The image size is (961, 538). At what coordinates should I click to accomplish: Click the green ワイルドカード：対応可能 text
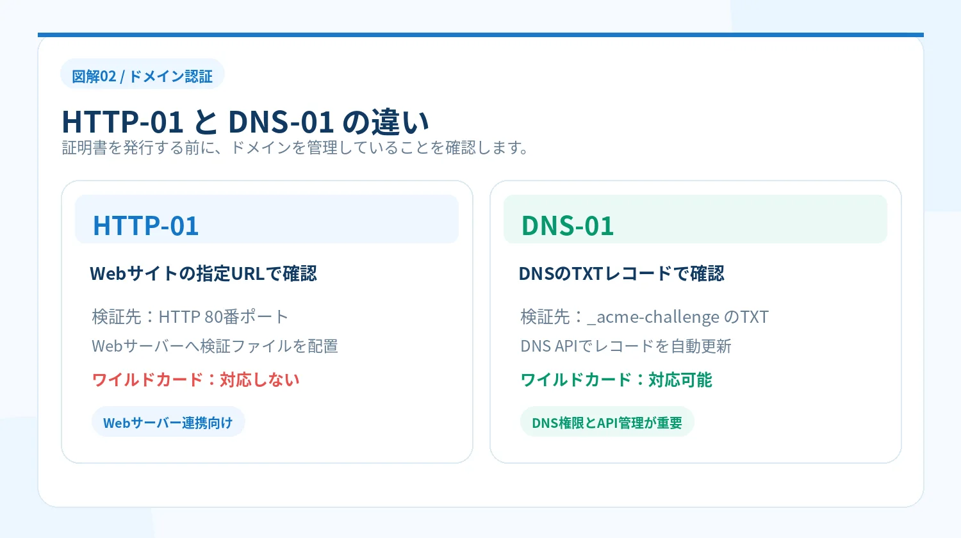point(616,380)
